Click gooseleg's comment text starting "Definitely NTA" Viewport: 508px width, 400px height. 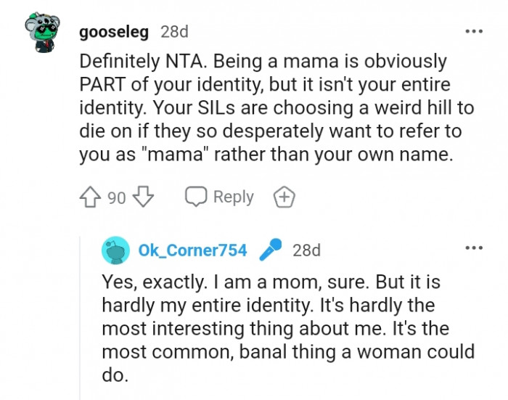pos(276,107)
